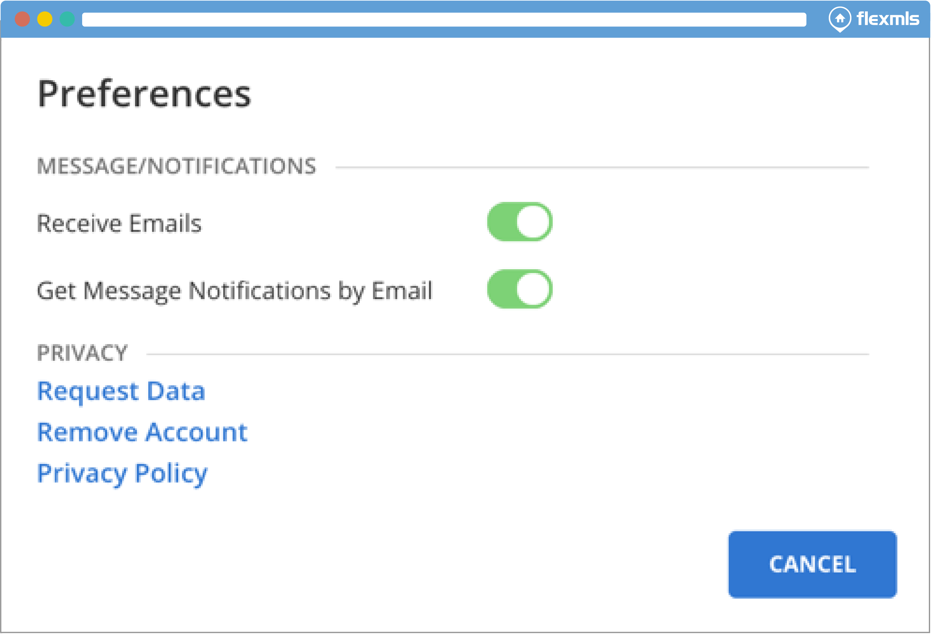Open the Request Data link
Image resolution: width=932 pixels, height=636 pixels.
[121, 392]
